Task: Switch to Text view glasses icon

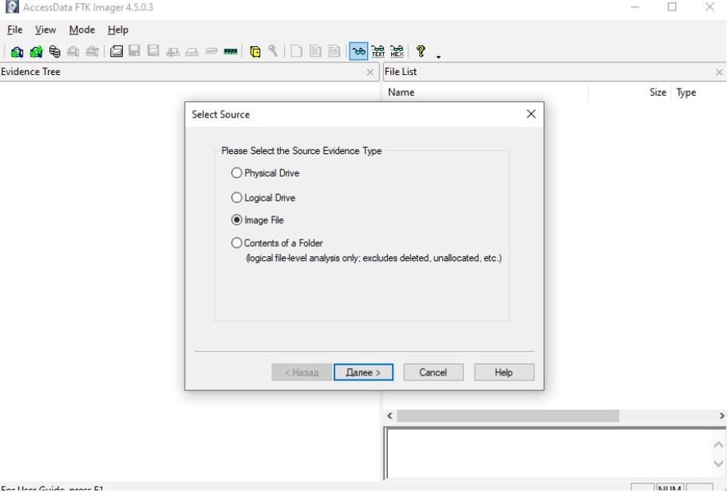Action: (378, 51)
